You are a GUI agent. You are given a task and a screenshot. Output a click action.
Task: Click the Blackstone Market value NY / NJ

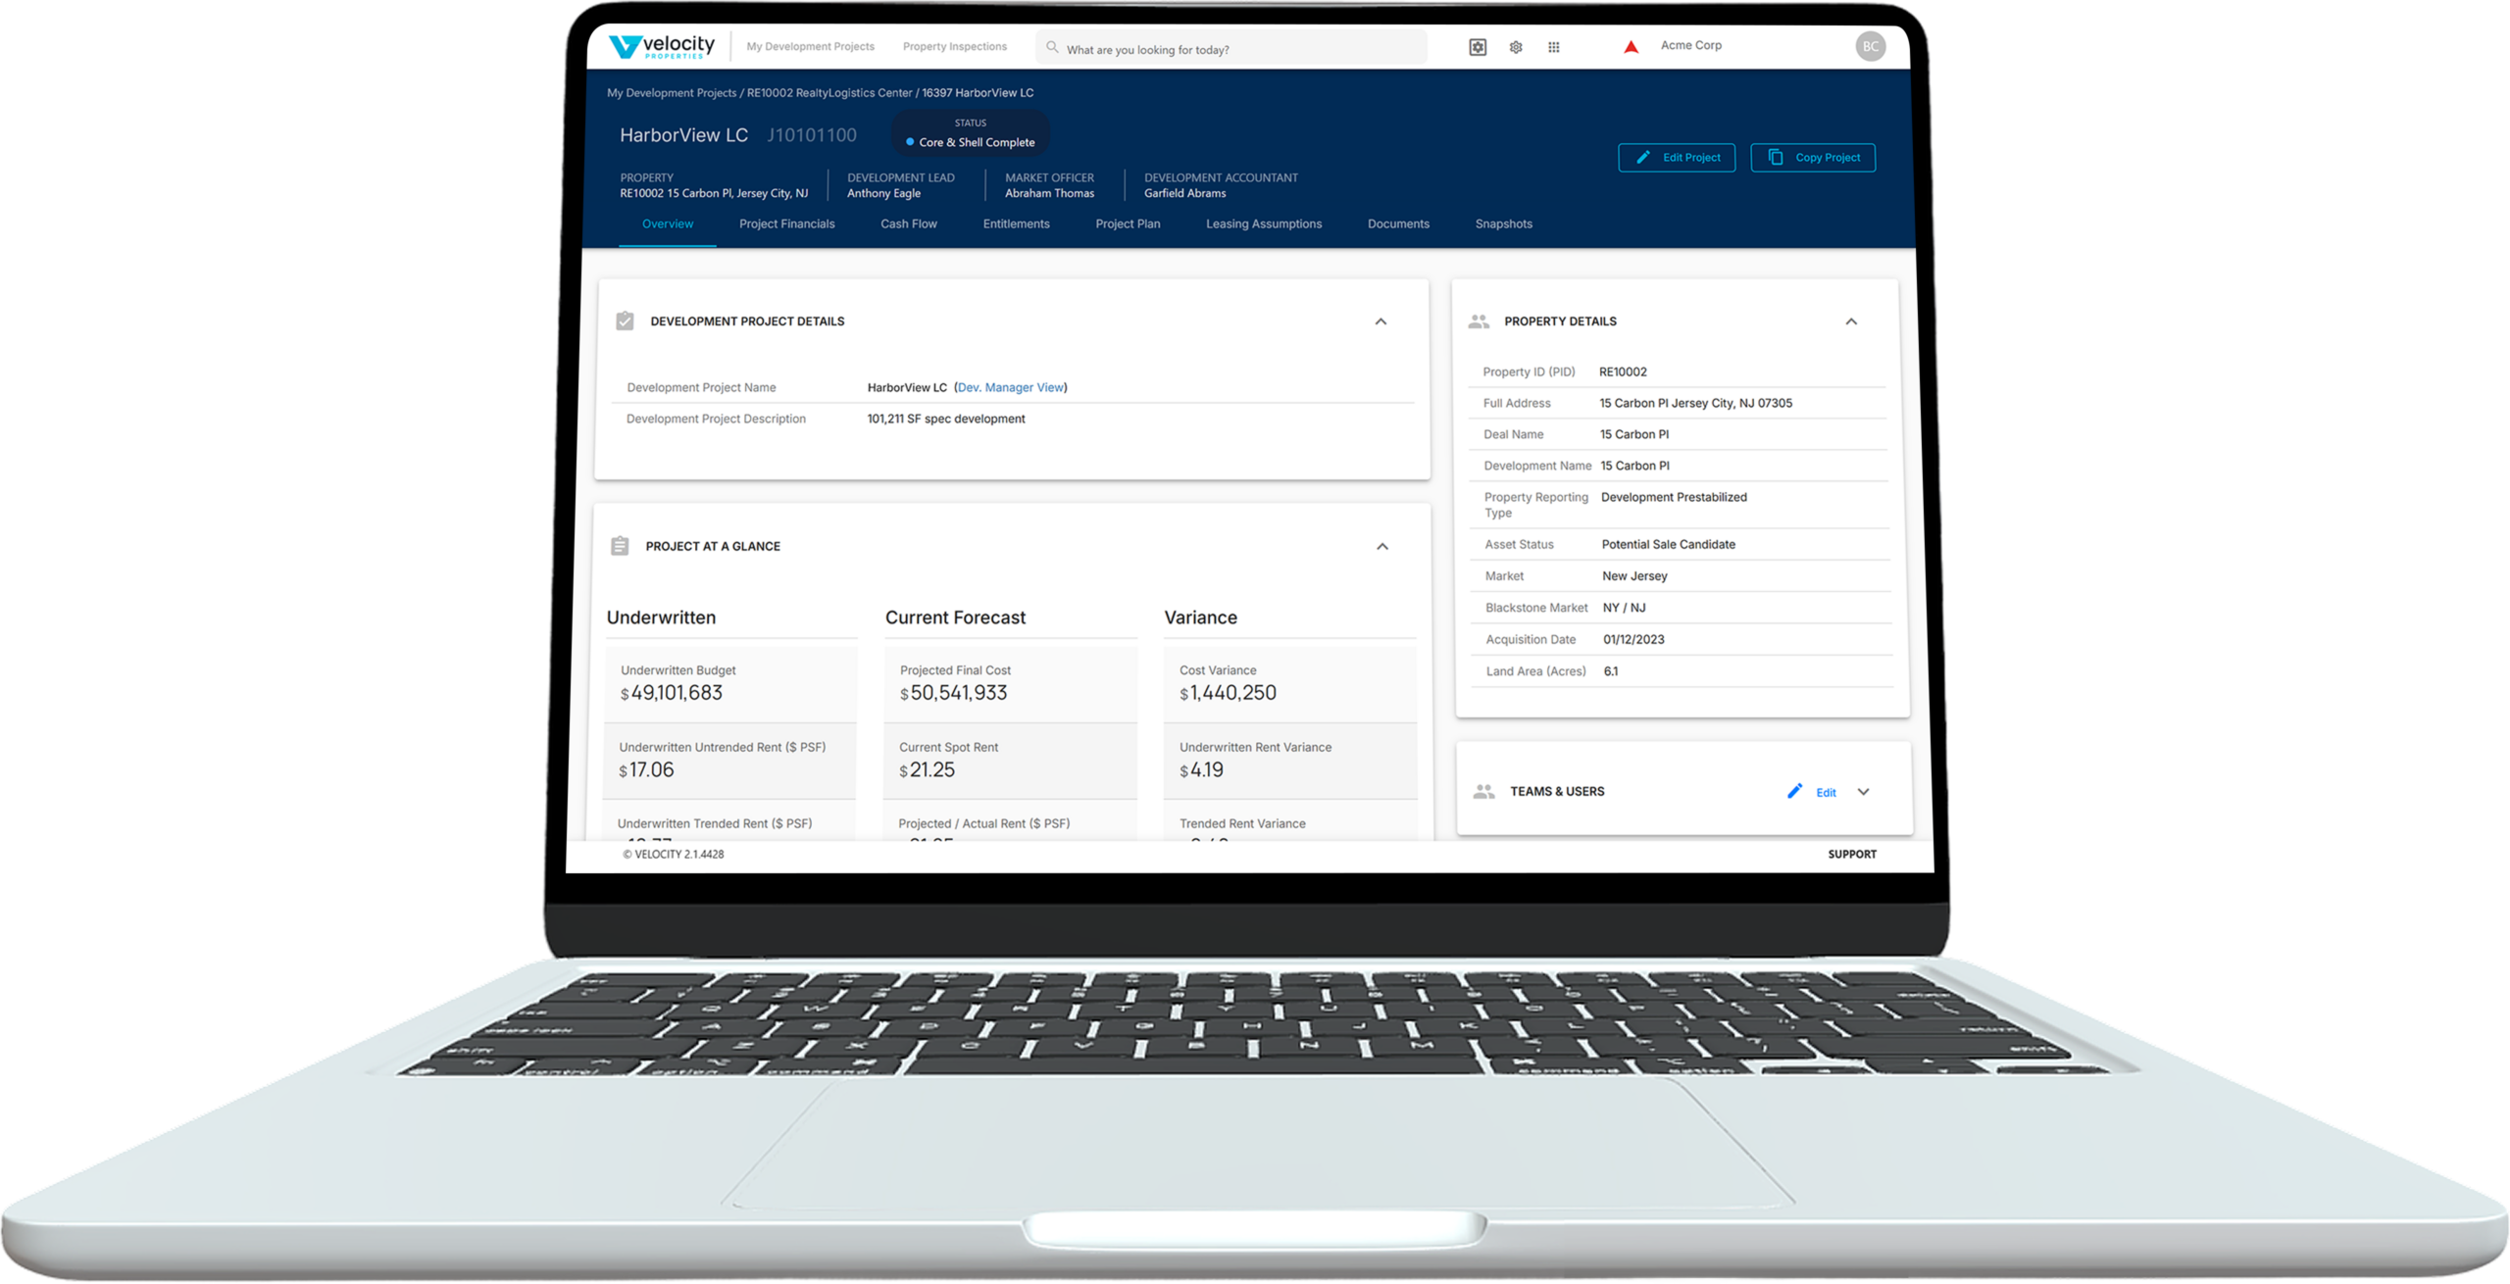point(1624,609)
